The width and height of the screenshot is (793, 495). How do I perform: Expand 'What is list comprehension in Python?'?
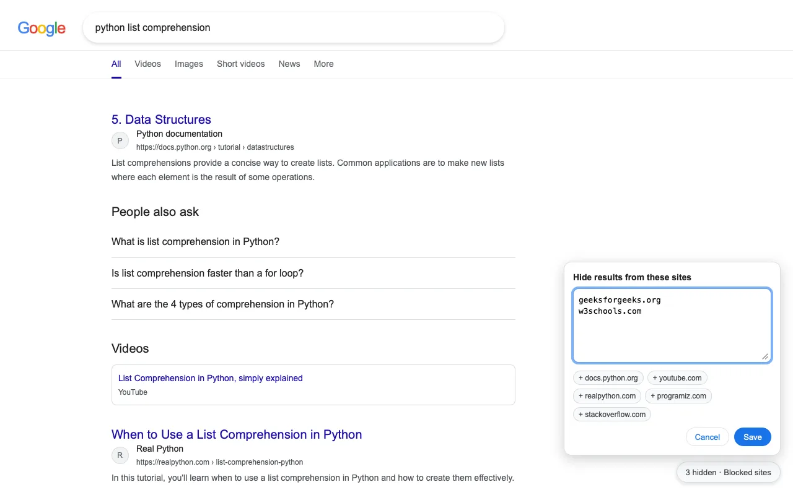[313, 242]
